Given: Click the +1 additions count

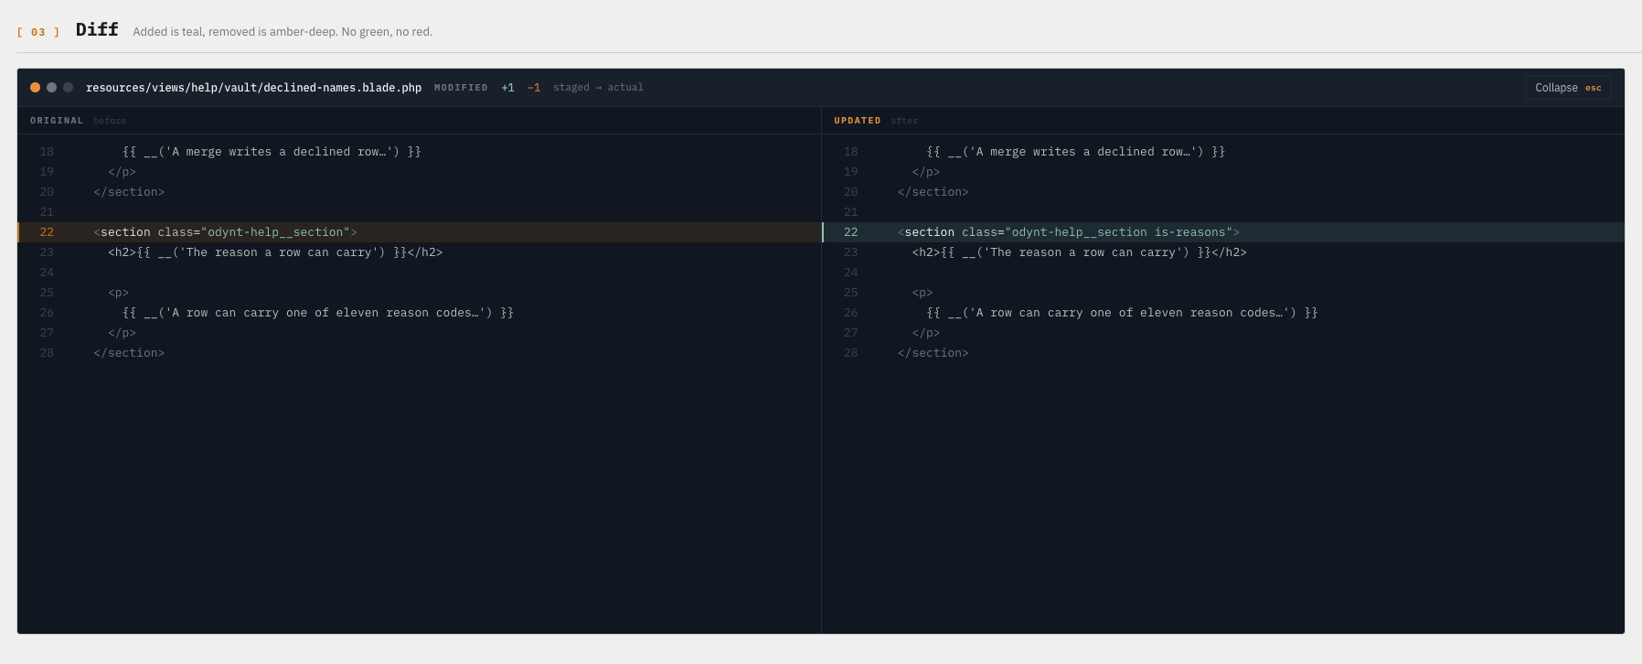Looking at the screenshot, I should click(507, 88).
